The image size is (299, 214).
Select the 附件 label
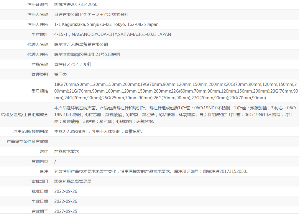pos(44,151)
